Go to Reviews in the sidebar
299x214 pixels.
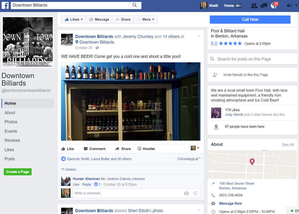[x=12, y=140]
